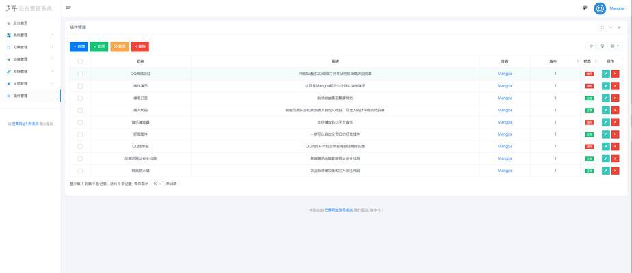Edit the 网站防火墙 plugin

[x=606, y=171]
